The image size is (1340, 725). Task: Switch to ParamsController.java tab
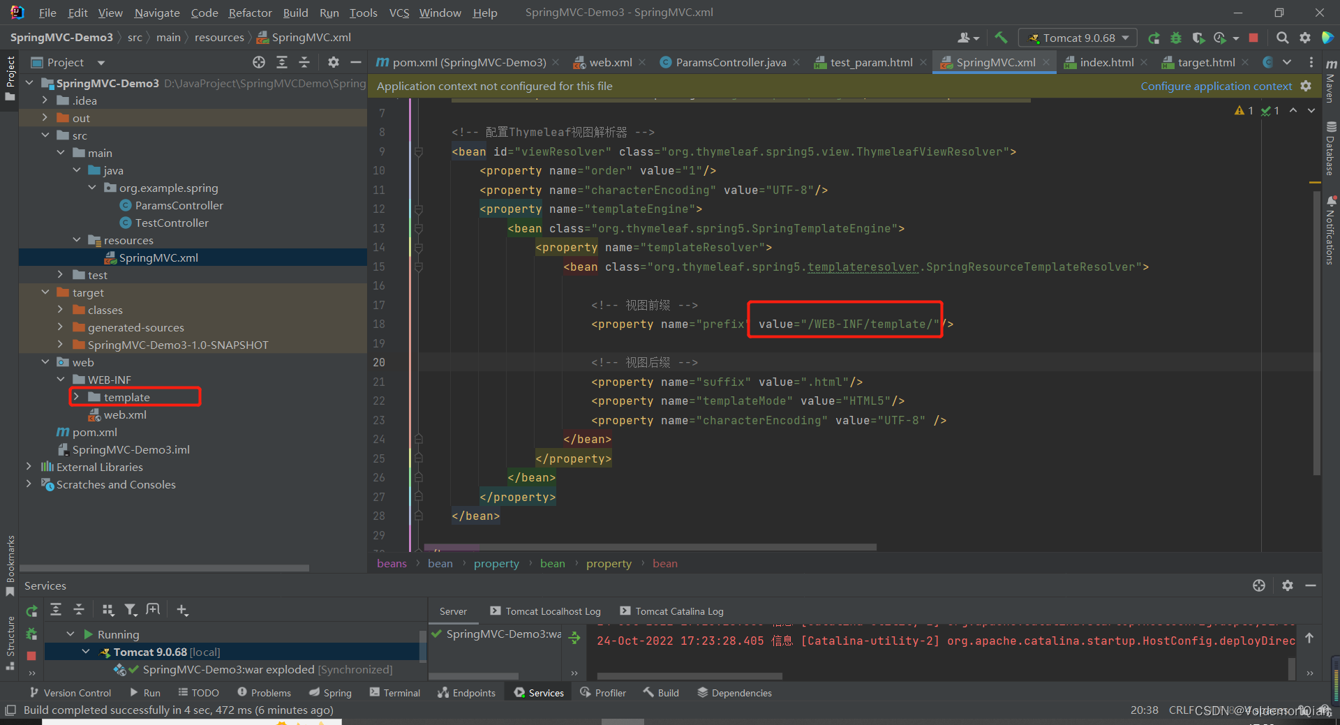click(731, 62)
